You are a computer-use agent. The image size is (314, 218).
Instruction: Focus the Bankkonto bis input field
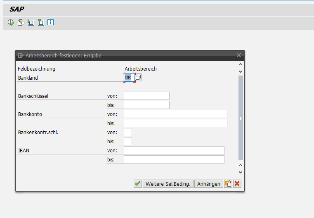(175, 123)
